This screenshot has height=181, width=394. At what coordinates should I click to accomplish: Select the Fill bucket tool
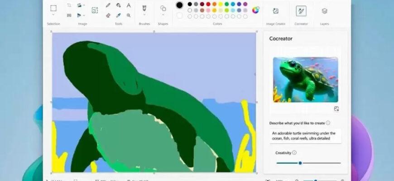coord(118,5)
